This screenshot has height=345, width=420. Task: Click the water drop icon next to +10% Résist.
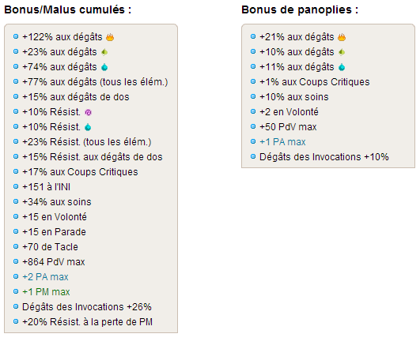tap(88, 127)
